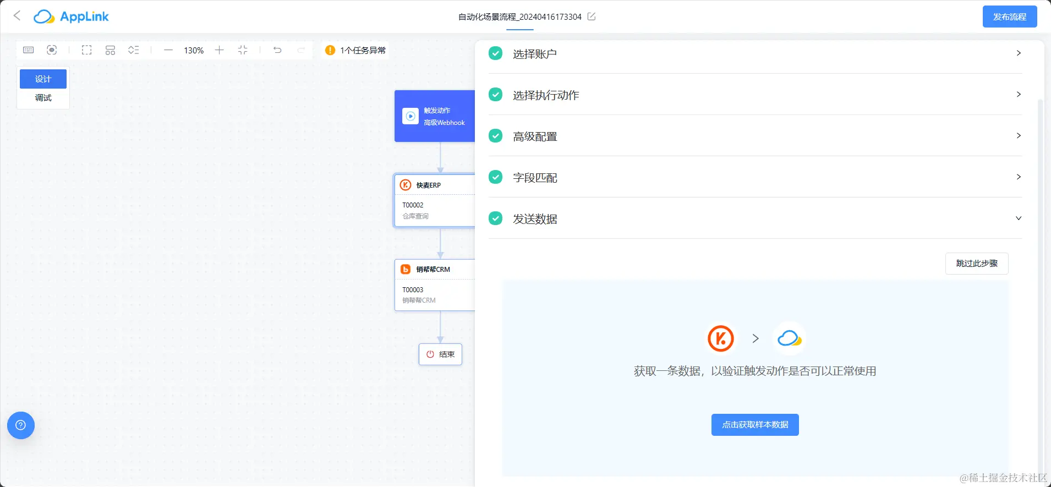The height and width of the screenshot is (487, 1051).
Task: Click the green check beside 发送数据
Action: [x=496, y=218]
